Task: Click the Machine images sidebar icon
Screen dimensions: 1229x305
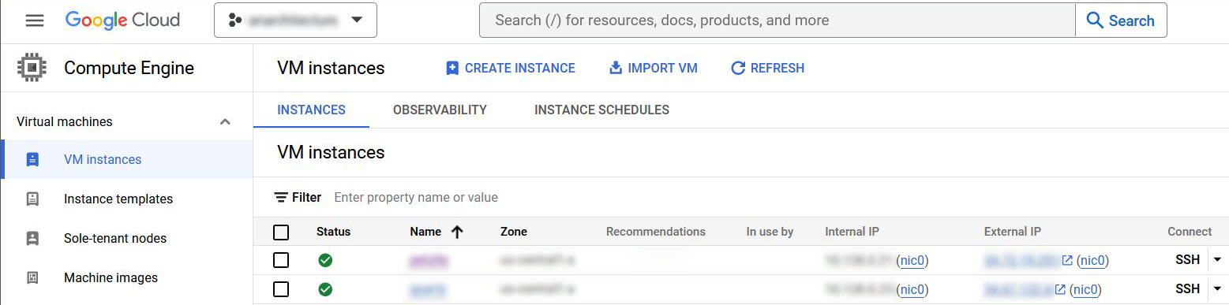Action: pos(32,277)
